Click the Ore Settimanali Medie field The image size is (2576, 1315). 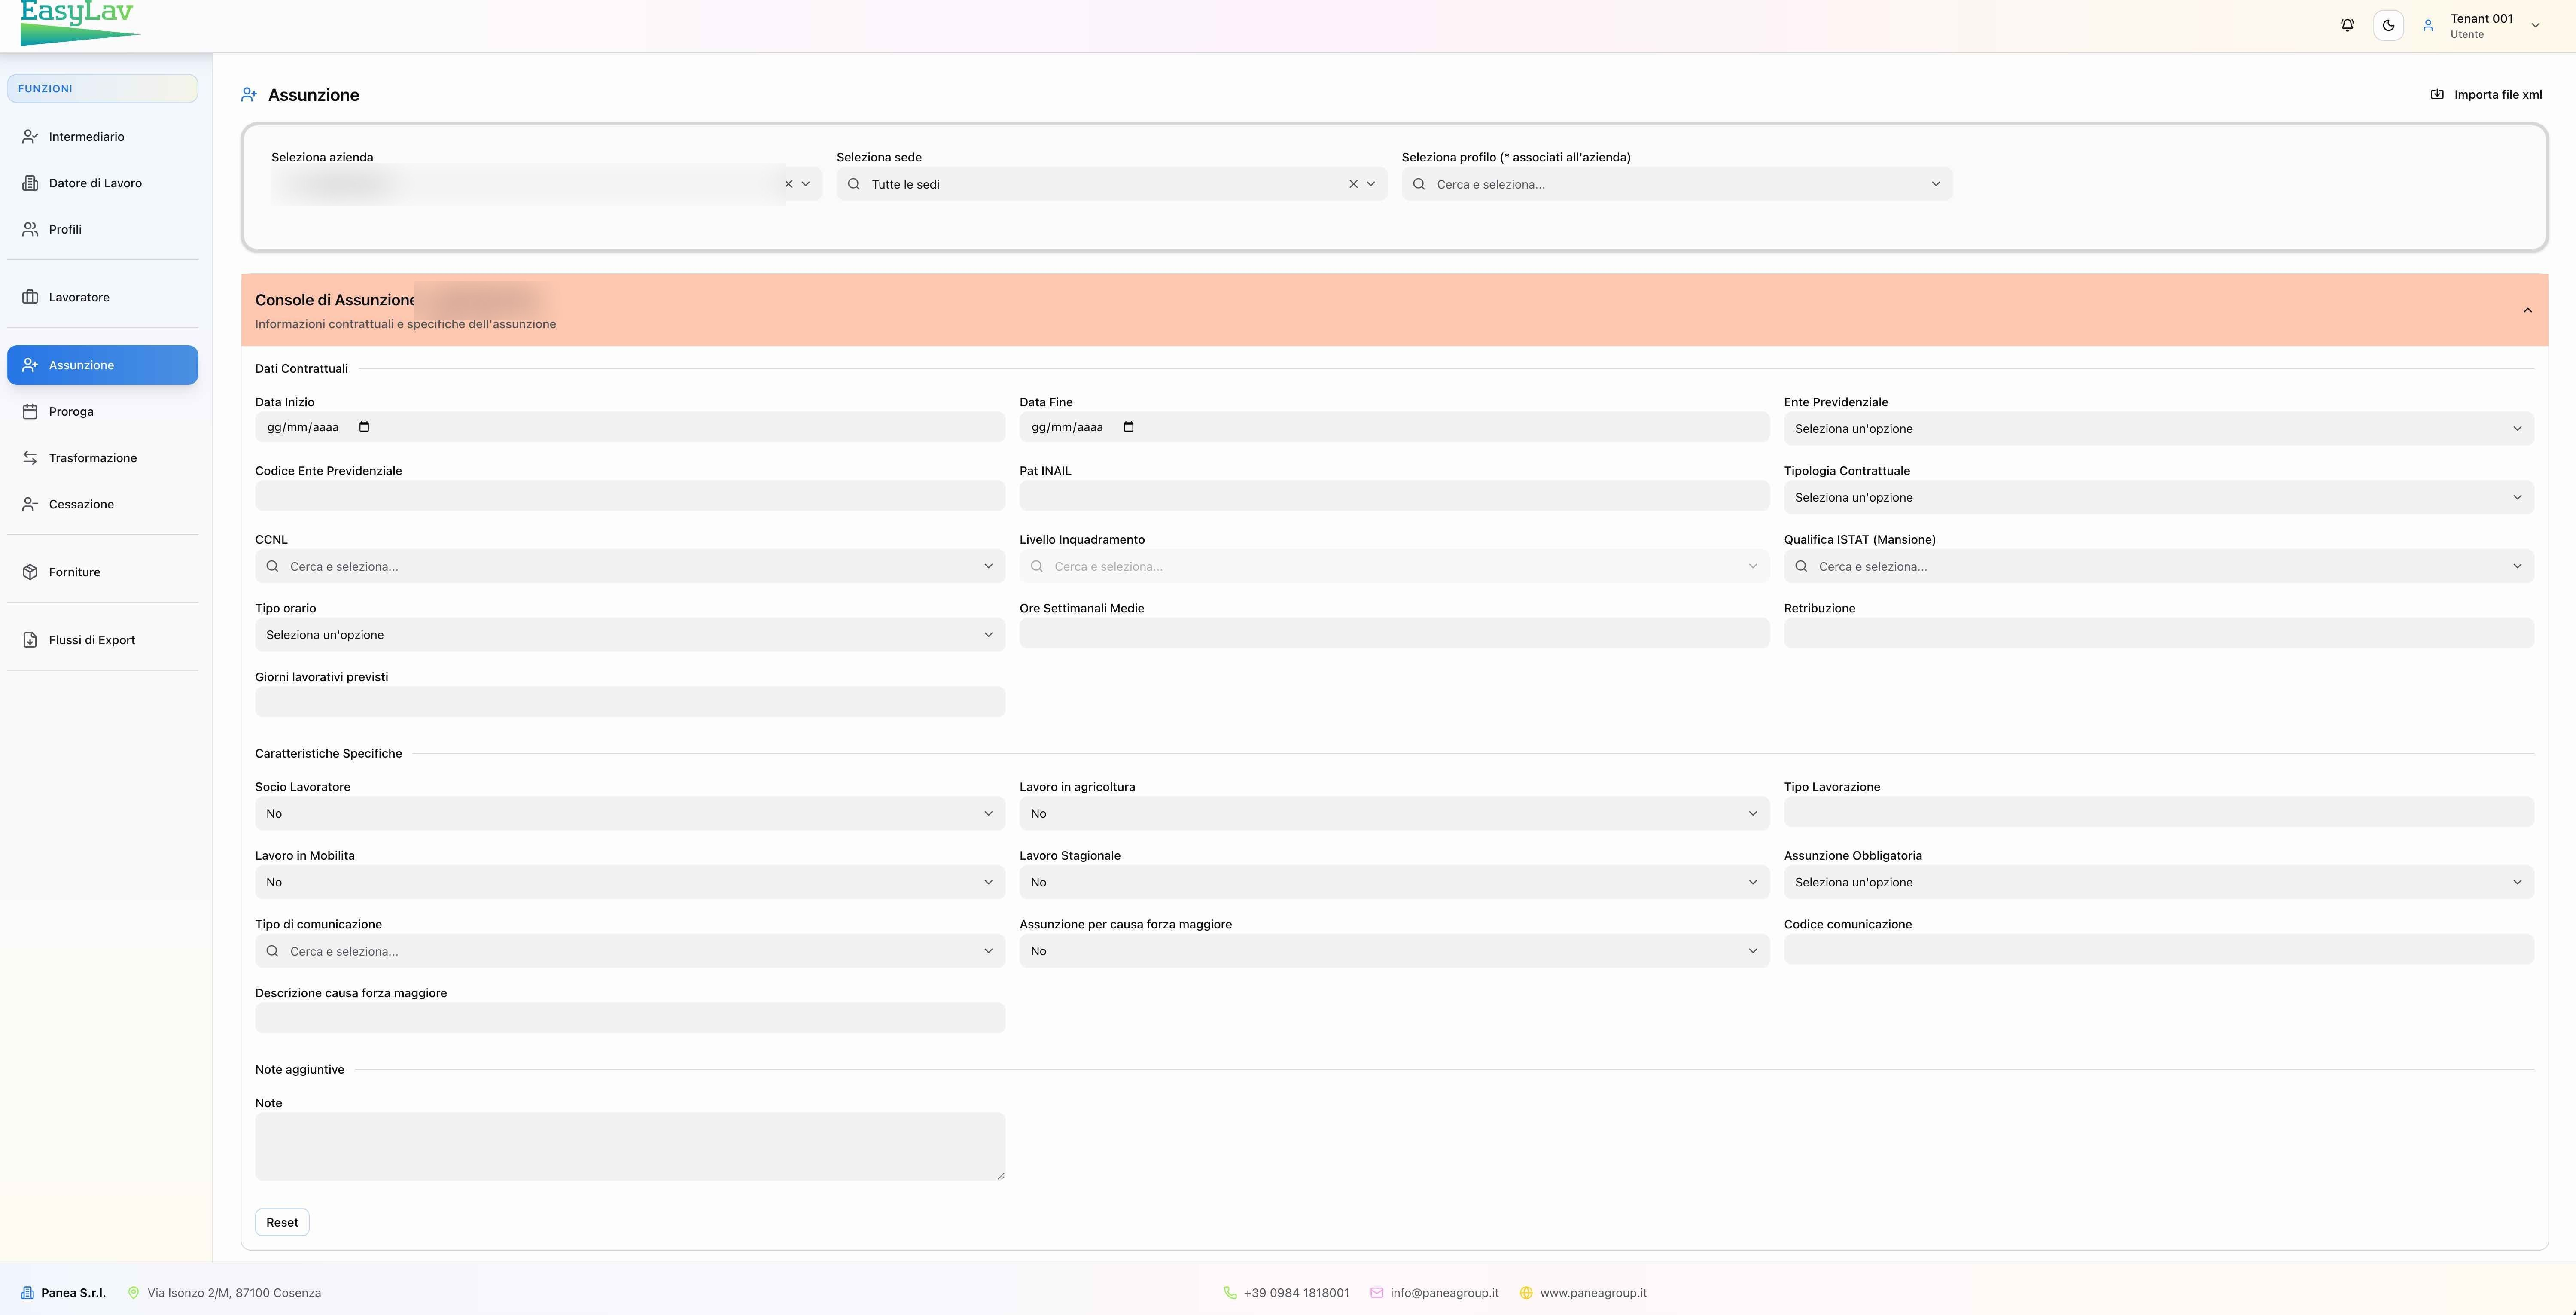click(1394, 633)
